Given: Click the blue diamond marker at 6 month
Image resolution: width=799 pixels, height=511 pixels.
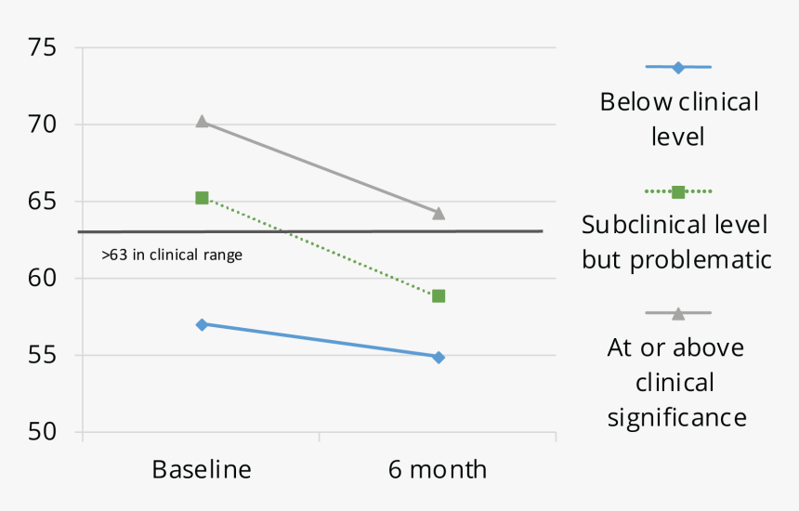Looking at the screenshot, I should 439,357.
